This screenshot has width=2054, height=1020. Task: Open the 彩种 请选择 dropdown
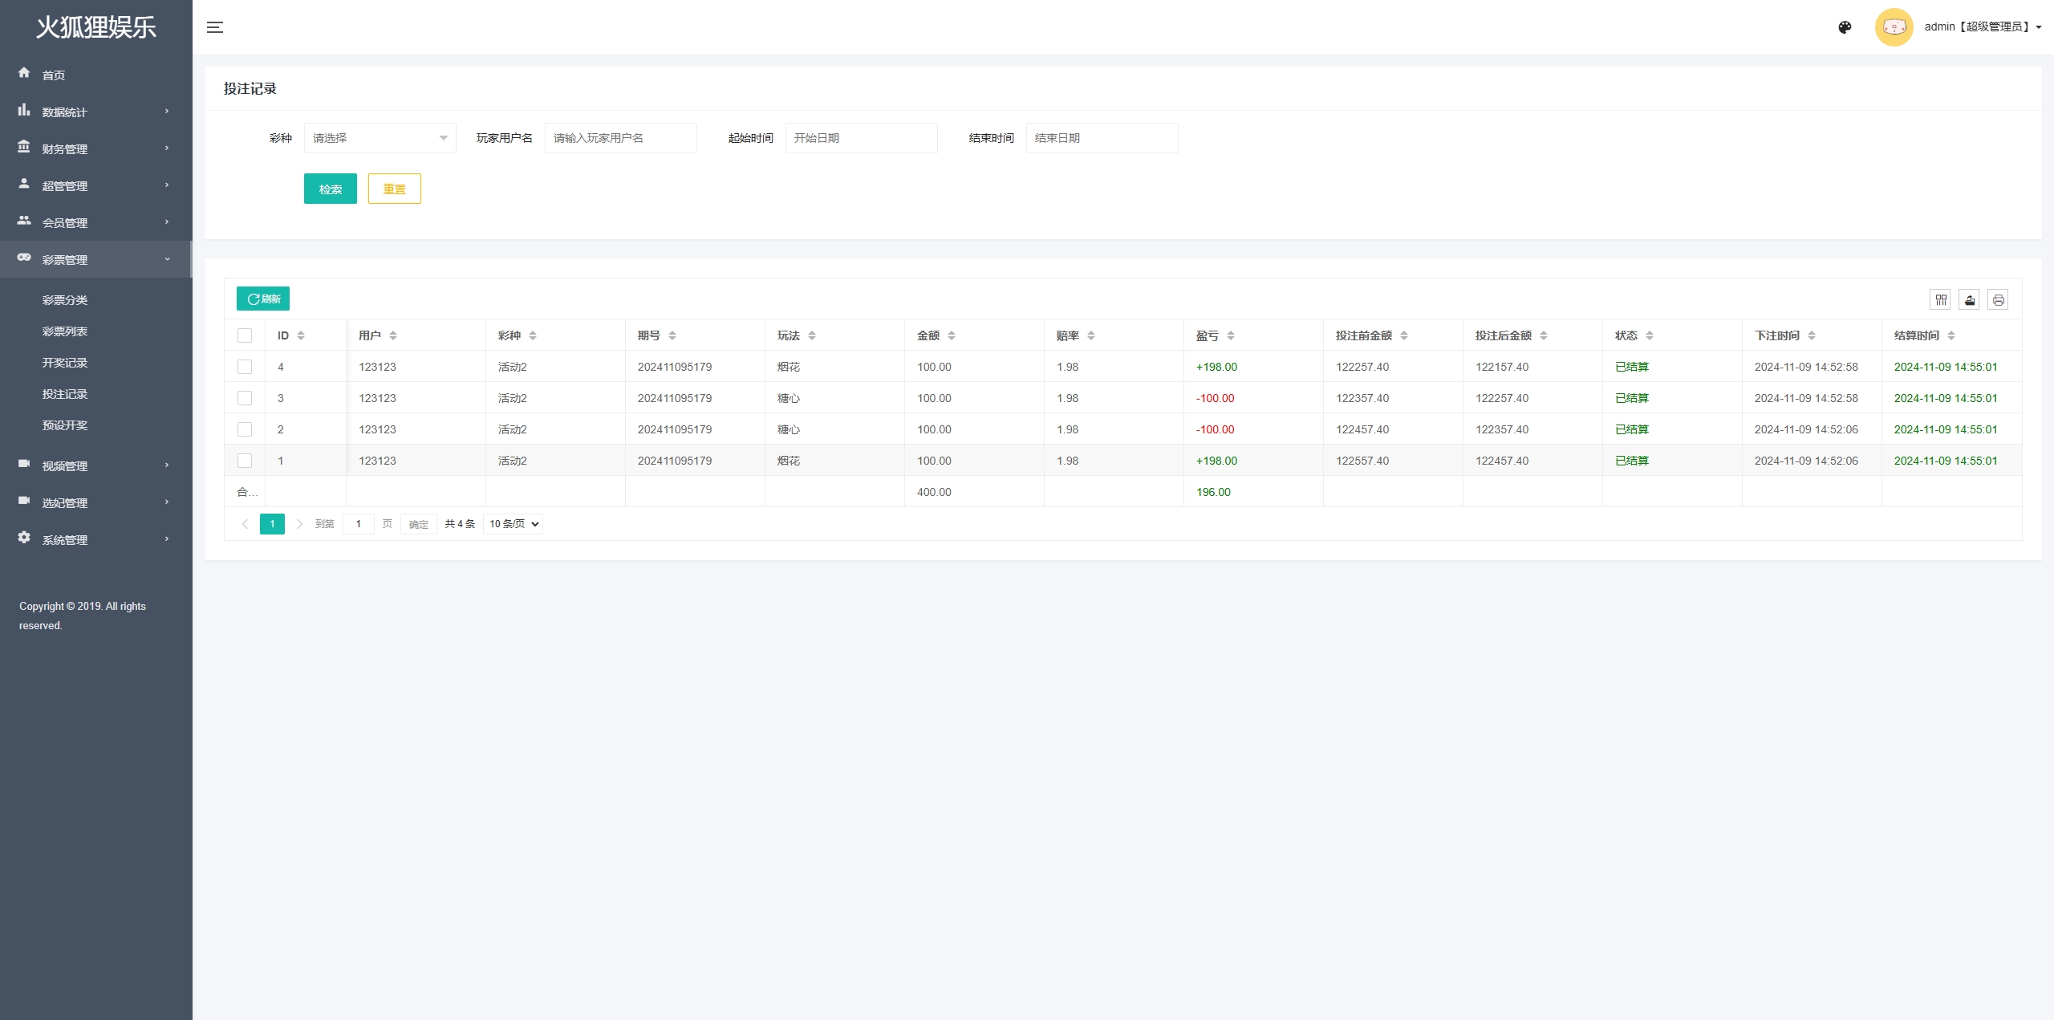point(380,138)
